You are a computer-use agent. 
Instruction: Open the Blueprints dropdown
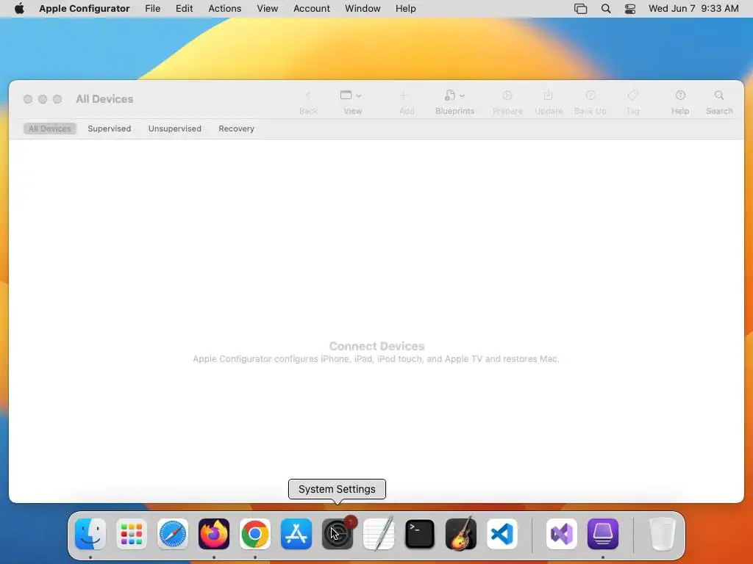click(454, 102)
